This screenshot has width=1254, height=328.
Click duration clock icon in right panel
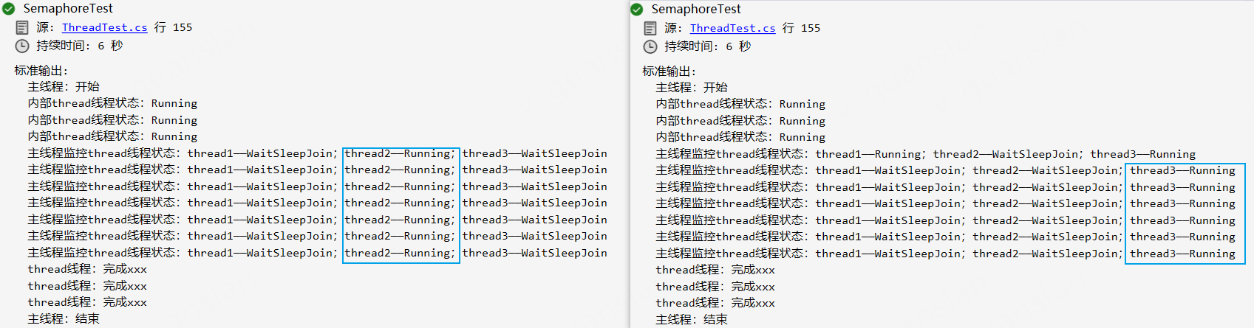[x=650, y=46]
